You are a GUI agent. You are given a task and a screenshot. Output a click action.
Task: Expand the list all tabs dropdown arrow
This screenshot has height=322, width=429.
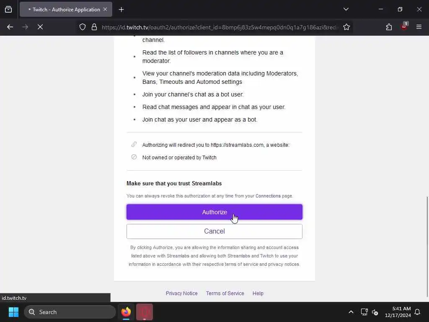[x=346, y=9]
